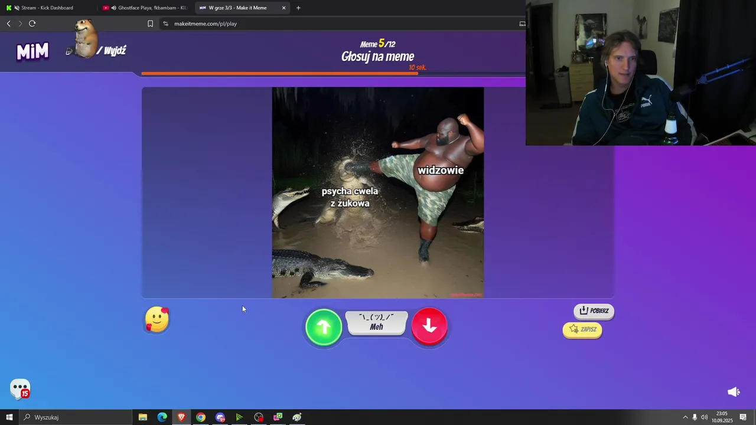Click the MiM logo
Image resolution: width=756 pixels, height=425 pixels.
tap(32, 51)
